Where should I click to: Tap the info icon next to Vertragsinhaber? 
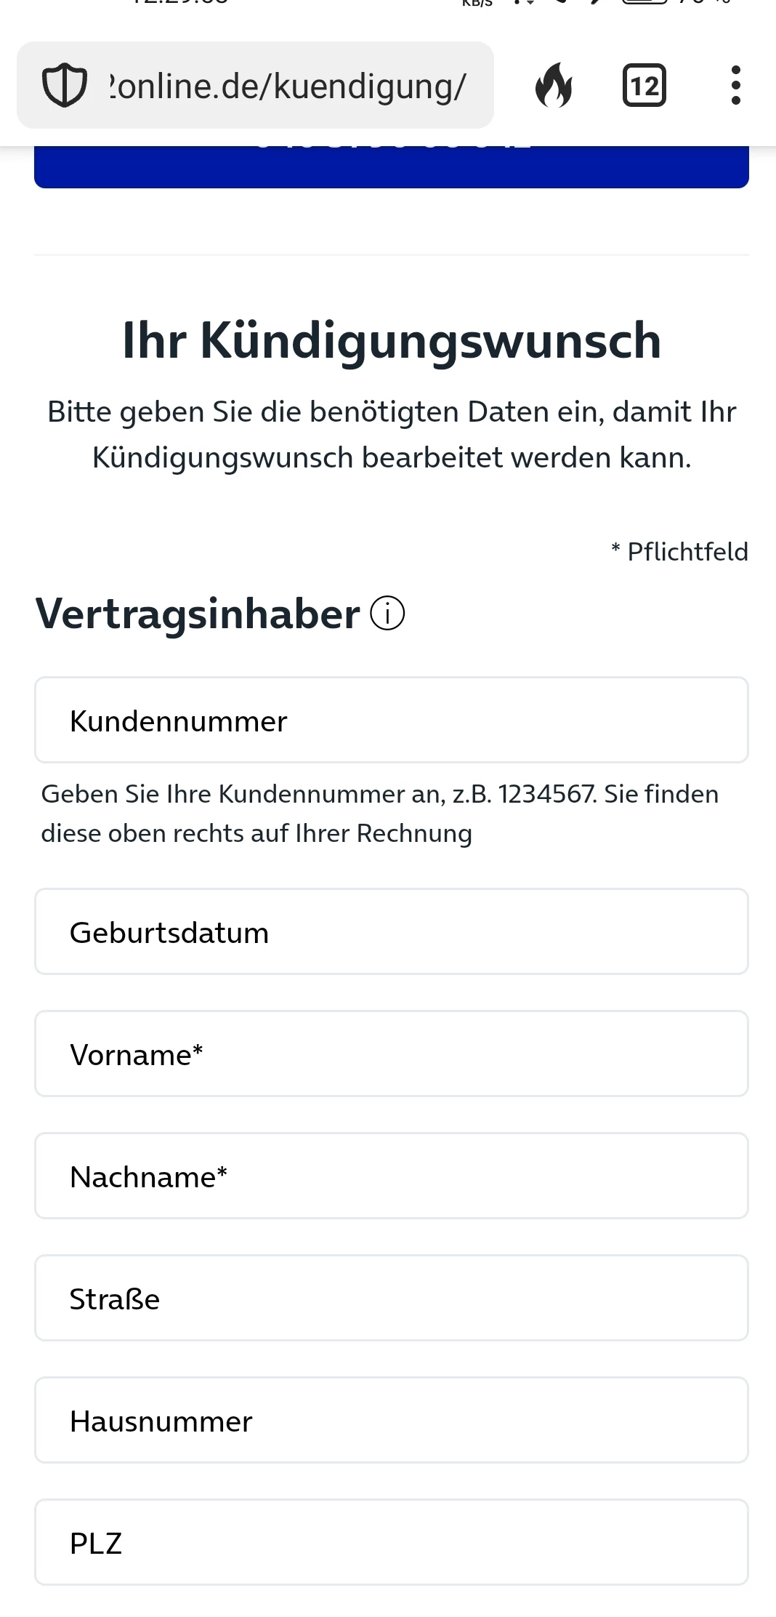click(x=387, y=614)
